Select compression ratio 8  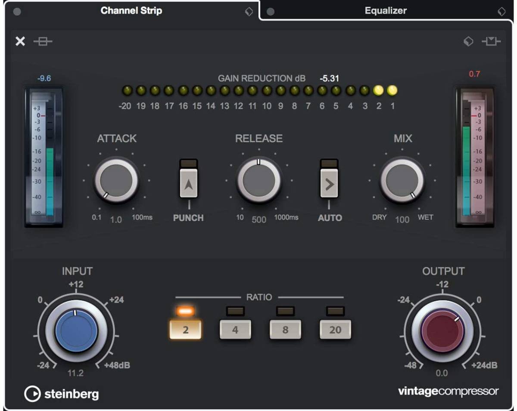pos(285,329)
